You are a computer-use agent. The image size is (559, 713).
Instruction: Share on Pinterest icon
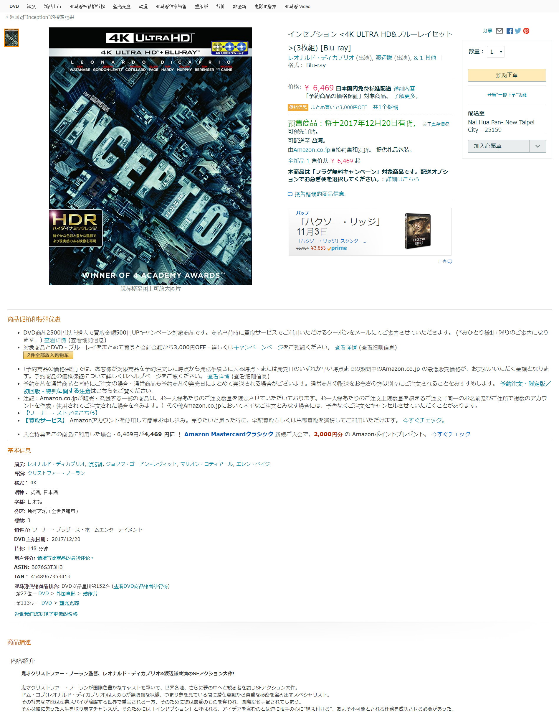[x=526, y=31]
